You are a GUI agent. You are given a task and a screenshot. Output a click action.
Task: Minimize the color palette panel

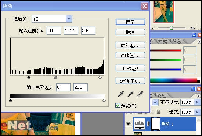pos(194,35)
